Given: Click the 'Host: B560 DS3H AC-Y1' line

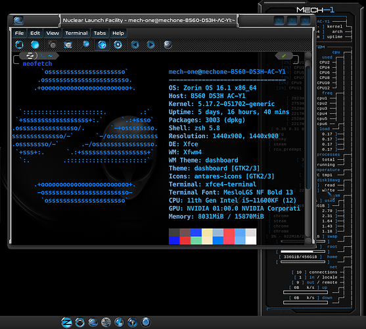Looking at the screenshot, I should (207, 96).
